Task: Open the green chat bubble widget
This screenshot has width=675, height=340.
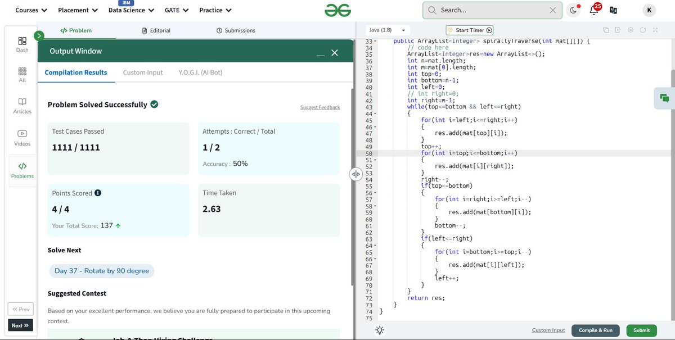Action: [x=664, y=98]
